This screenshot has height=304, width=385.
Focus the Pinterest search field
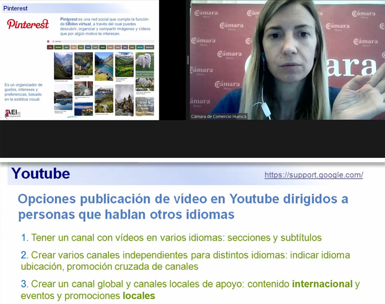click(x=103, y=41)
